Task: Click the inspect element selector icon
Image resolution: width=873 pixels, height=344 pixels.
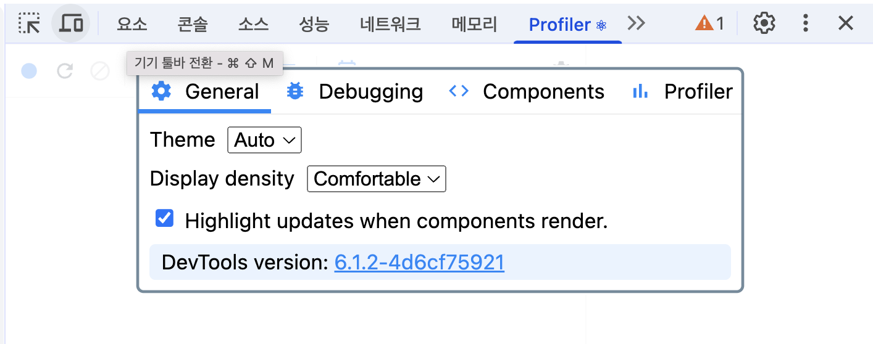Action: [29, 23]
